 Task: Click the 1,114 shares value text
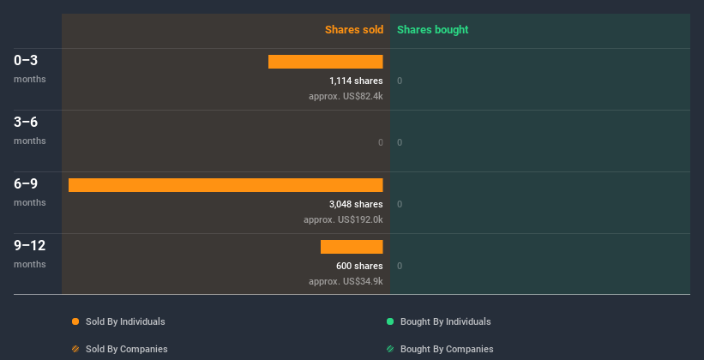coord(356,81)
